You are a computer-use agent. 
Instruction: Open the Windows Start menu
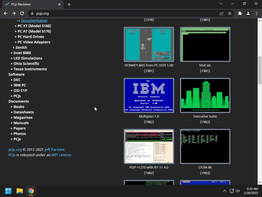coord(8,191)
